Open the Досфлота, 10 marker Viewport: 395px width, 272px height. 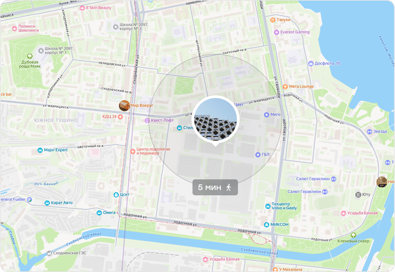coord(311,64)
